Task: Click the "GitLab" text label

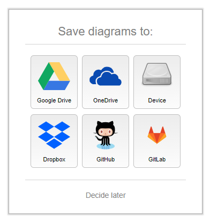Action: tap(157, 159)
